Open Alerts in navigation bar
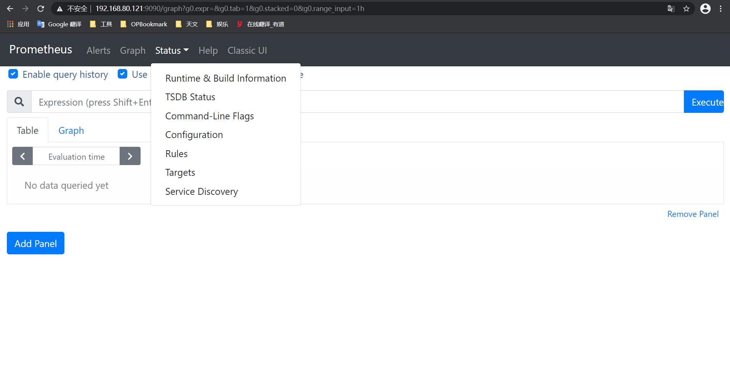 coord(98,50)
